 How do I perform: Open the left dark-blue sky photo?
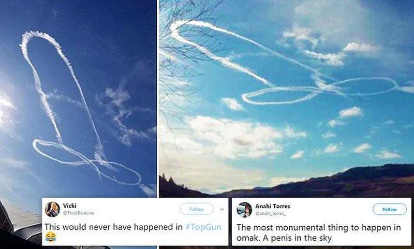tap(78, 99)
